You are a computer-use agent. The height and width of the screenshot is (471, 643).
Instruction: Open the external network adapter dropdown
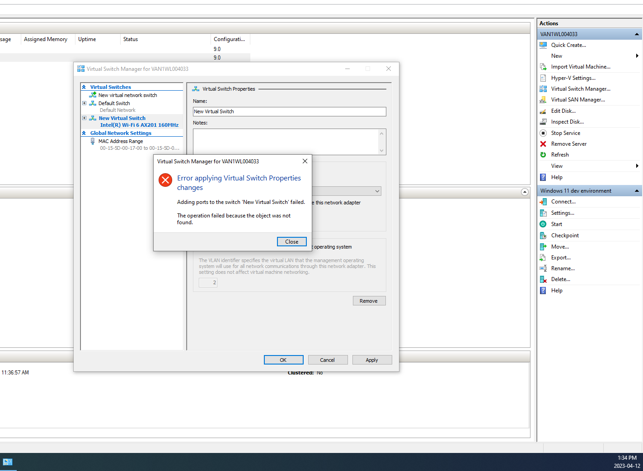(x=377, y=191)
